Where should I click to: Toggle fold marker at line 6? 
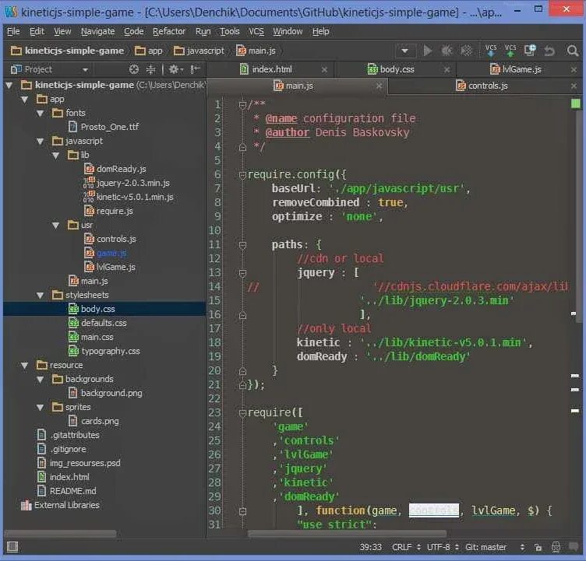click(242, 175)
